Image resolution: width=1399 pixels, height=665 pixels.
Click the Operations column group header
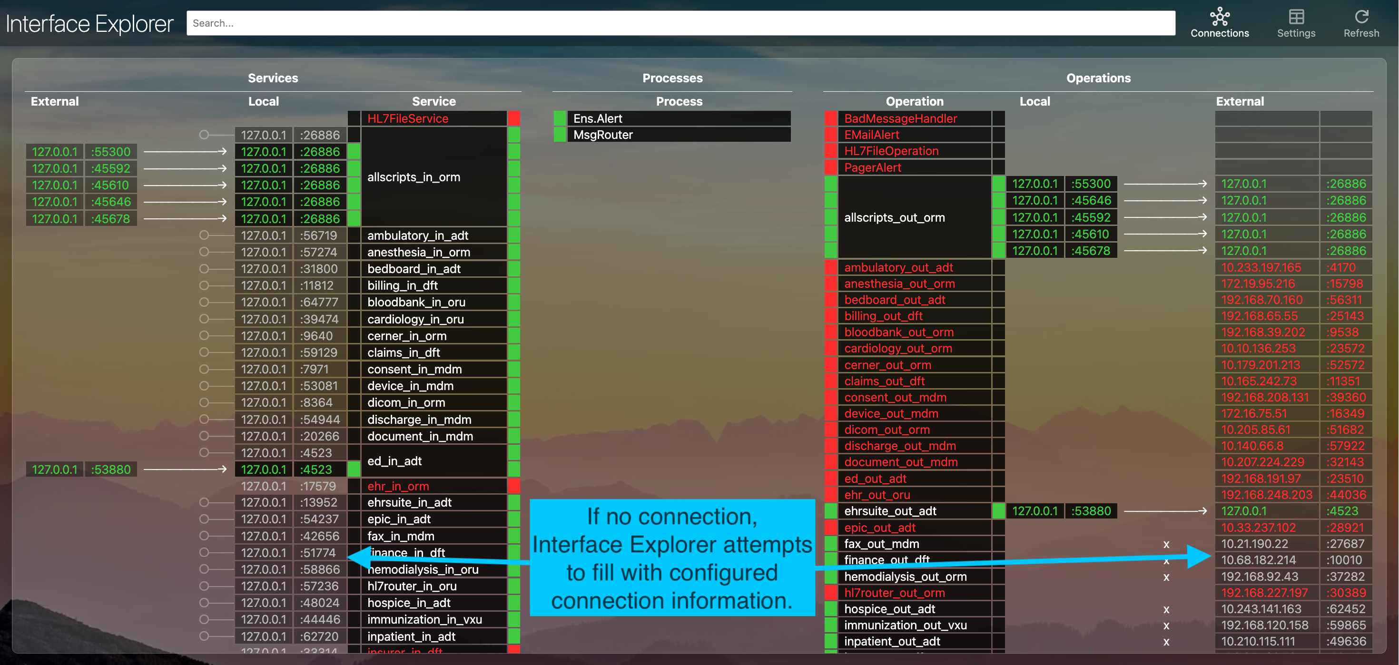(1098, 78)
